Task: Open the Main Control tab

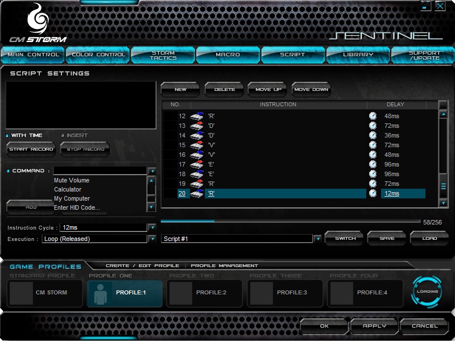Action: pos(33,55)
